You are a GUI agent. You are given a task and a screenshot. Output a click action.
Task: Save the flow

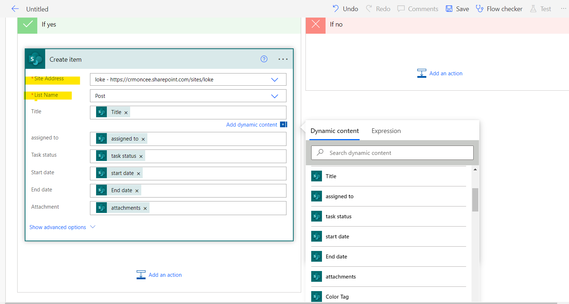(457, 9)
